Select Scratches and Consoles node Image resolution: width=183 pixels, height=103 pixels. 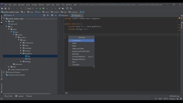[x=15, y=75]
